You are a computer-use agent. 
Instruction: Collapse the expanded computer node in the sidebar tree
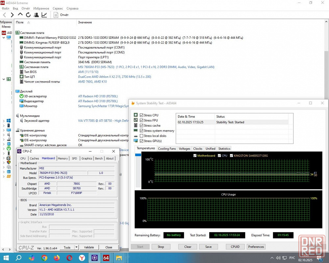(x=4, y=37)
